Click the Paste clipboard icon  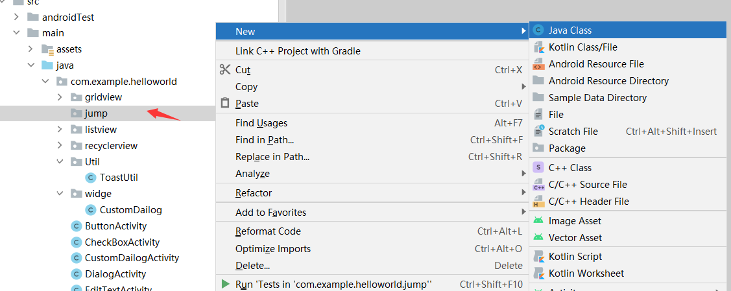click(x=225, y=104)
